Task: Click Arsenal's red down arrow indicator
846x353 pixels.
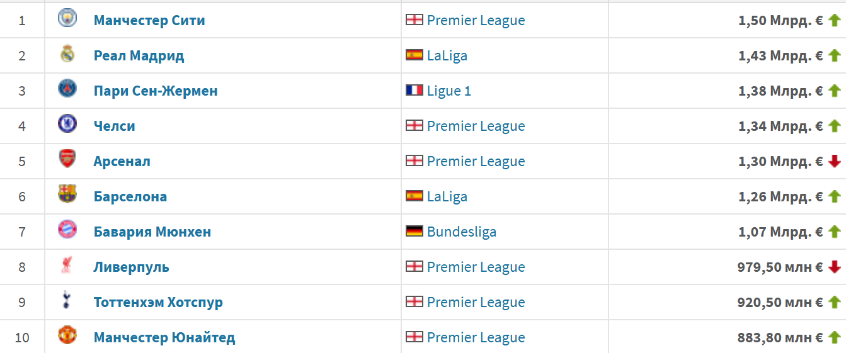Action: point(835,161)
